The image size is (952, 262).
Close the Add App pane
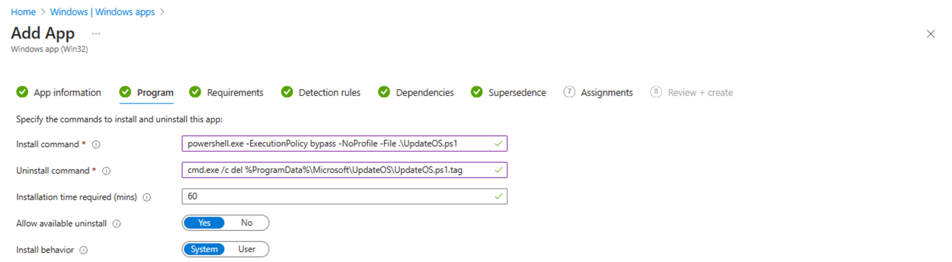(930, 34)
